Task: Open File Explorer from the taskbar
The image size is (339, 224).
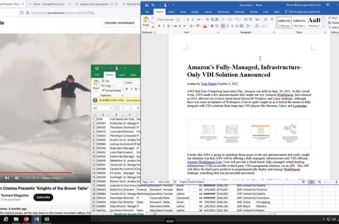Action: click(16, 219)
